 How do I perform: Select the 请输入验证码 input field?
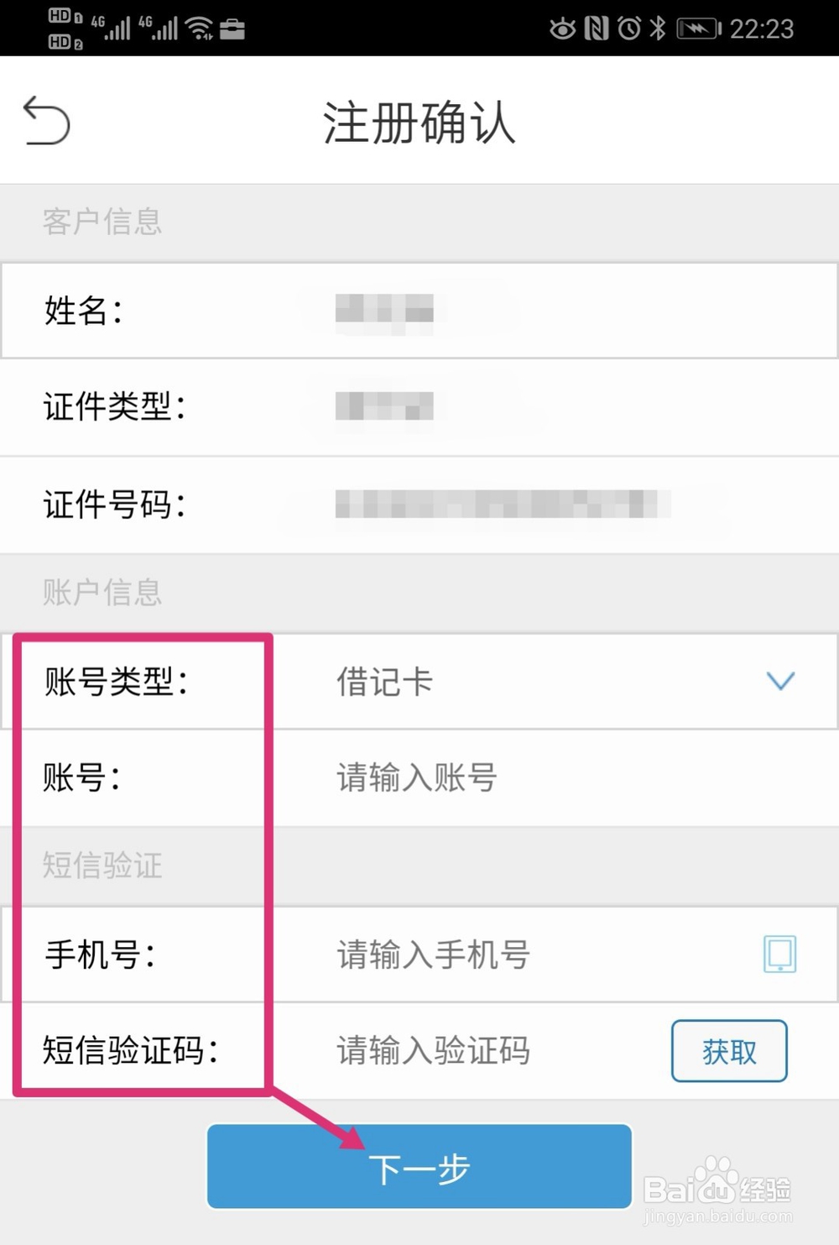[x=433, y=1050]
